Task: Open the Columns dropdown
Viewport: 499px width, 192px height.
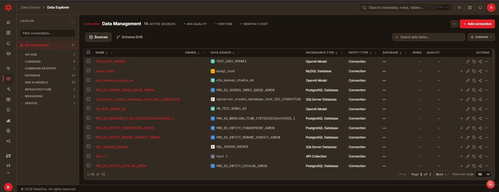Action: point(481,37)
